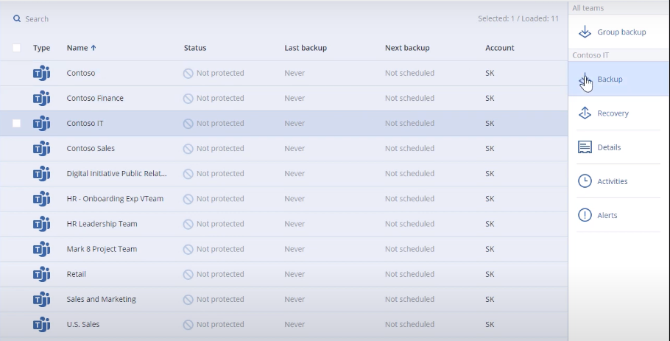The height and width of the screenshot is (341, 670).
Task: Sort by Name column arrow
Action: [94, 48]
